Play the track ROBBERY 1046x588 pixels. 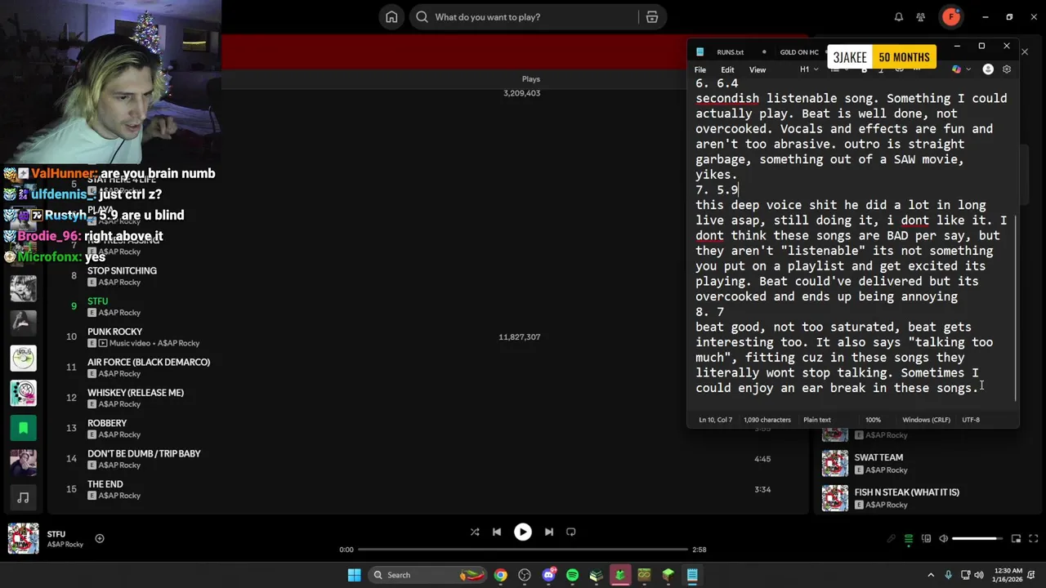coord(107,423)
